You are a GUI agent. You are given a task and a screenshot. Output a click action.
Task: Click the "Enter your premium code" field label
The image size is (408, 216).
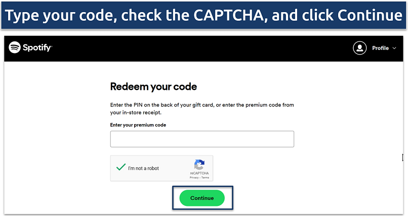point(138,125)
